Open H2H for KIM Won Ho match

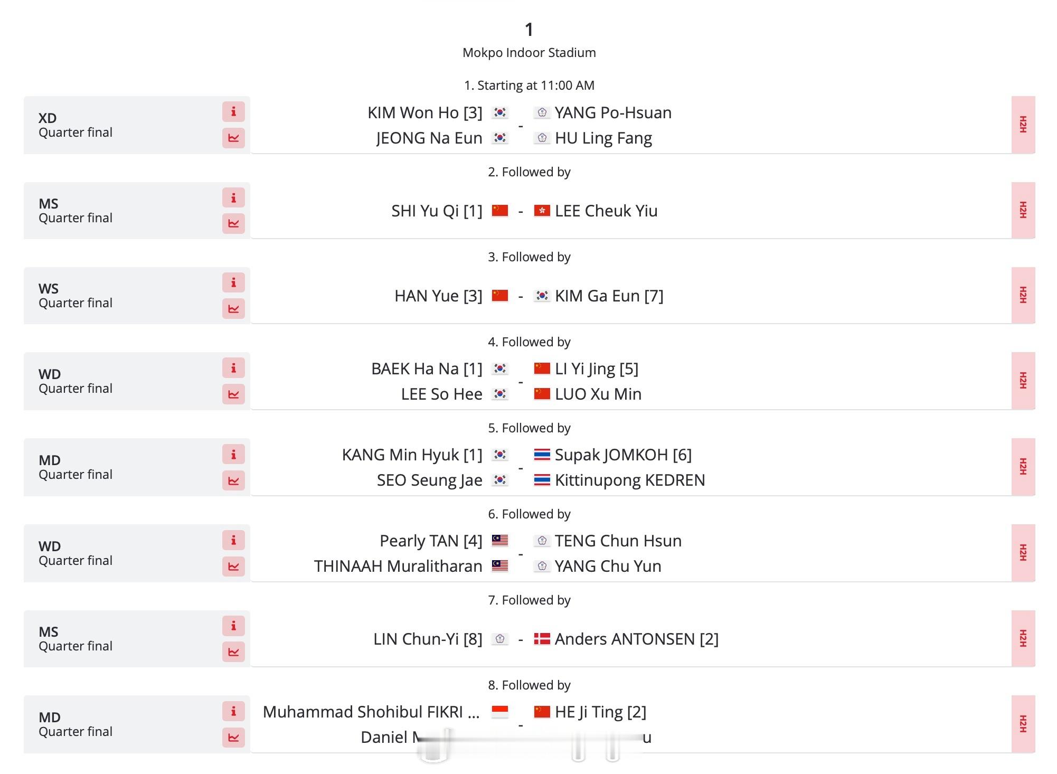[1023, 125]
